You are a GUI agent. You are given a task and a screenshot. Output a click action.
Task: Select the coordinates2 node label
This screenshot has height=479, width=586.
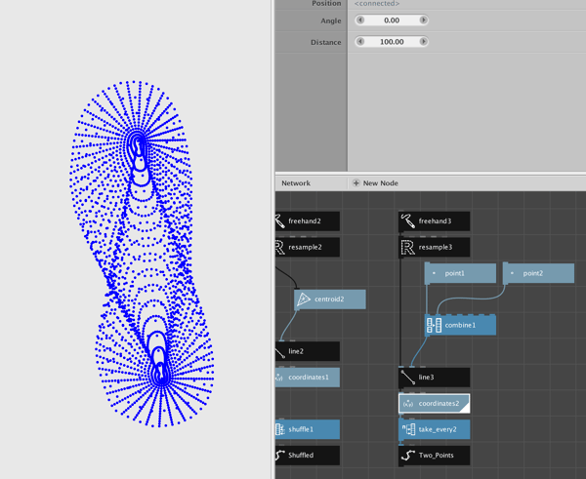(439, 403)
